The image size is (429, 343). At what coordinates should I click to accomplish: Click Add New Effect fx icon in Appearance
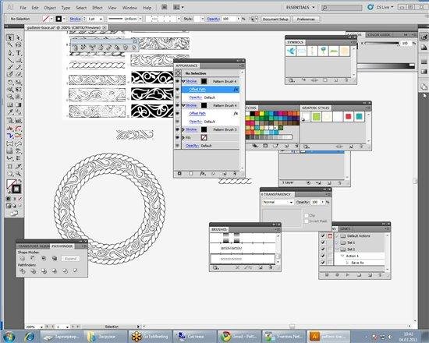[203, 174]
